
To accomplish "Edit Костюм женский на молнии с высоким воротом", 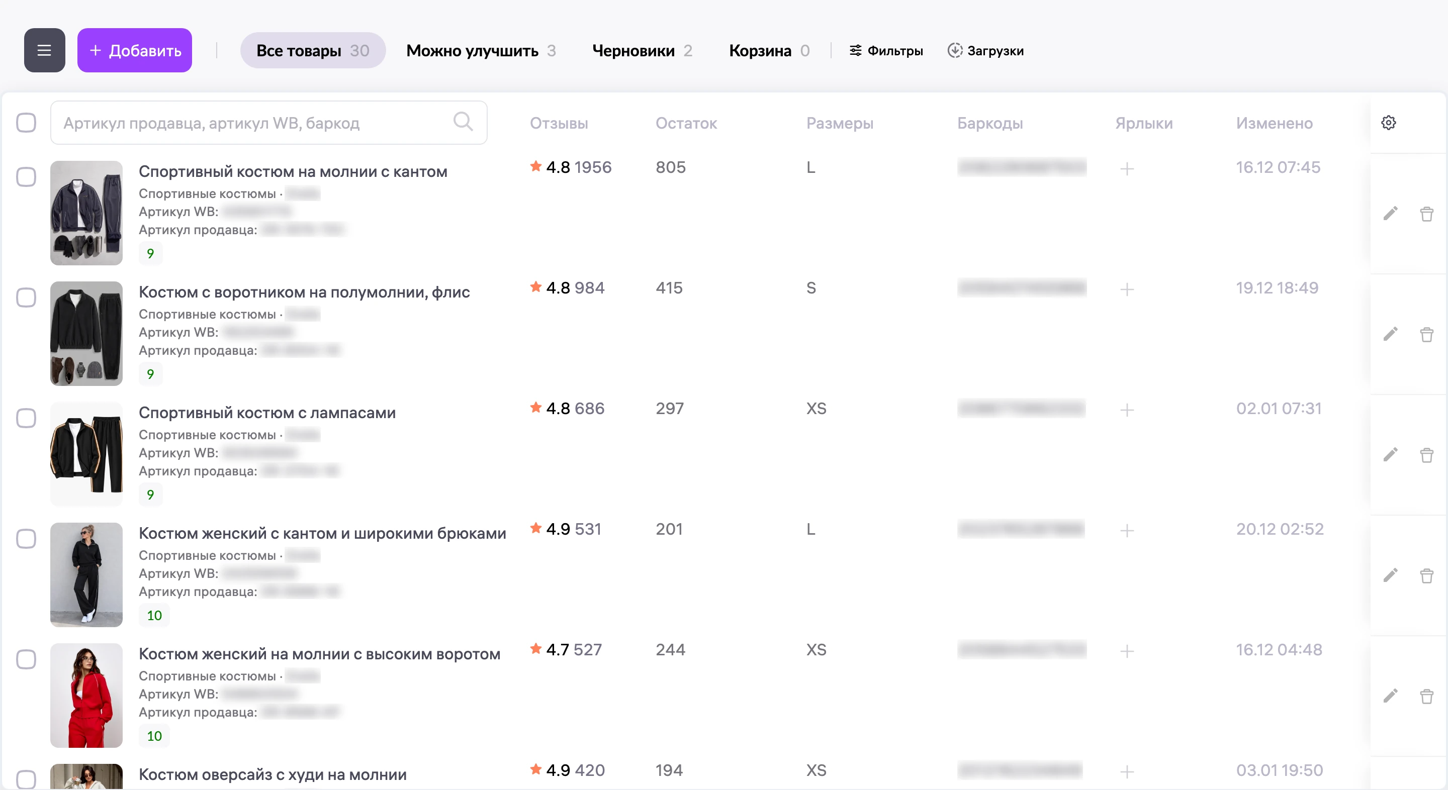I will [x=1390, y=696].
